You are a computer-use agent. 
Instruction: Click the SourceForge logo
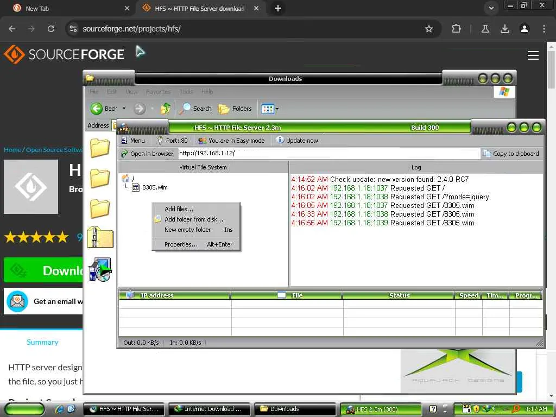click(x=64, y=54)
